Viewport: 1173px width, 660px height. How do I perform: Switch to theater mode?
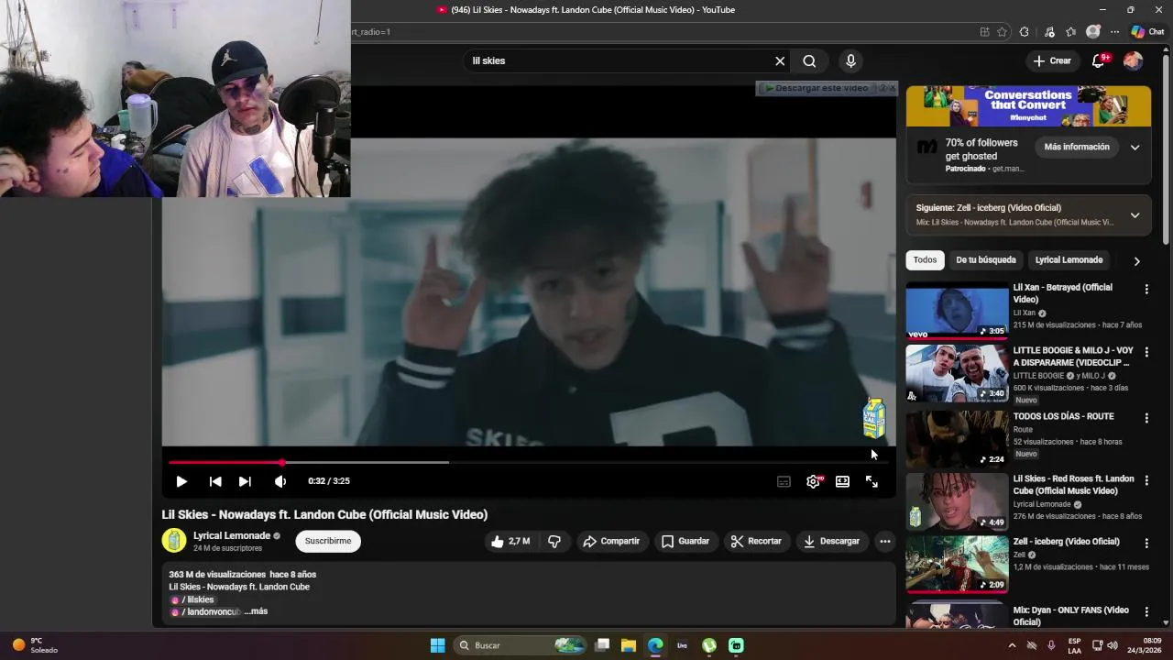click(x=842, y=481)
